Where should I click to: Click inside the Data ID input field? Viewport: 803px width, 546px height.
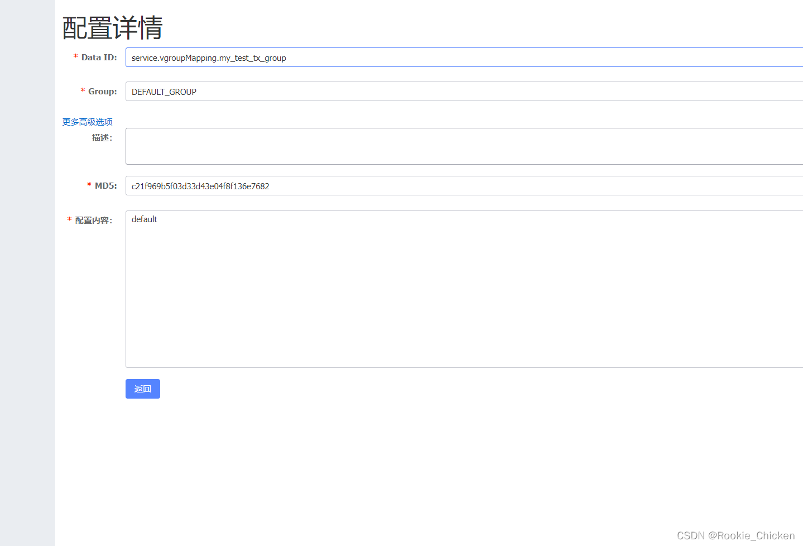coord(335,58)
